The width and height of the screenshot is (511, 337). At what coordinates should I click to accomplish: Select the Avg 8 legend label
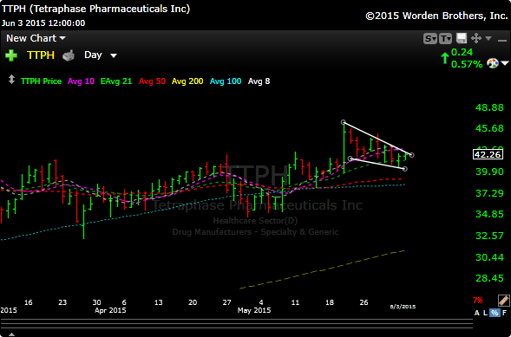(259, 81)
